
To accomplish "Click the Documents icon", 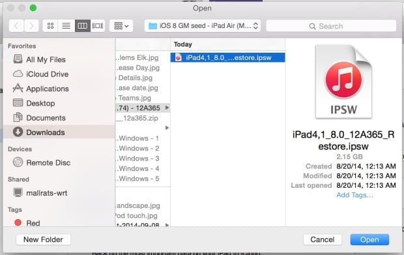I will pos(18,117).
